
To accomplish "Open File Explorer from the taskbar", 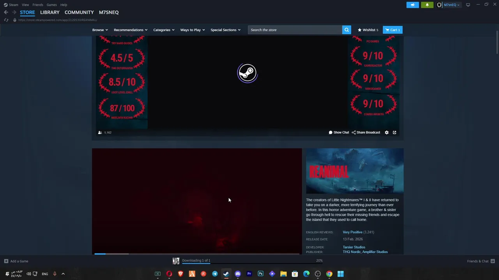I will [283, 274].
